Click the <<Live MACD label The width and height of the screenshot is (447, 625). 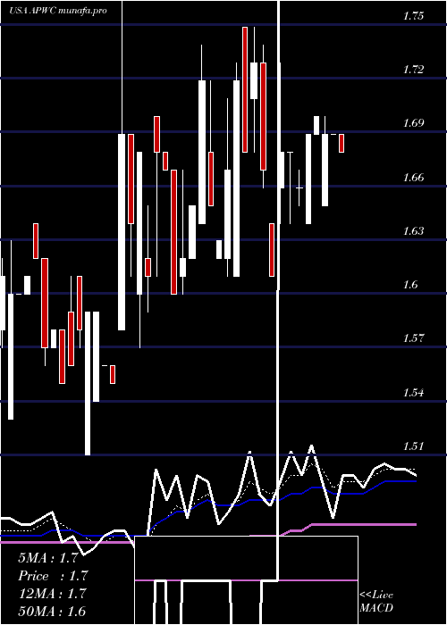point(376,602)
